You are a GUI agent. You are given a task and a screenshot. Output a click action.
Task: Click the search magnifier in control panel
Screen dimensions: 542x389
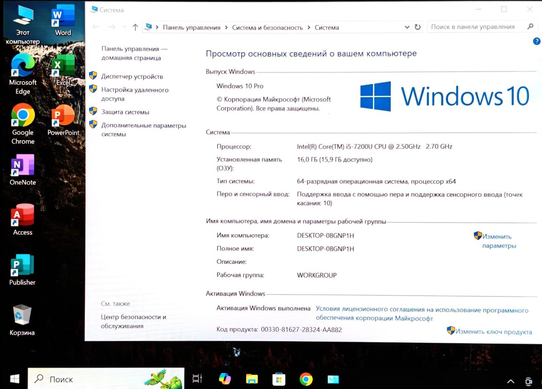(530, 27)
